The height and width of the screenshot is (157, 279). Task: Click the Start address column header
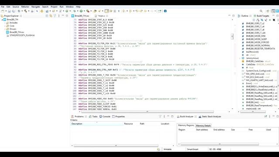pyautogui.click(x=202, y=130)
